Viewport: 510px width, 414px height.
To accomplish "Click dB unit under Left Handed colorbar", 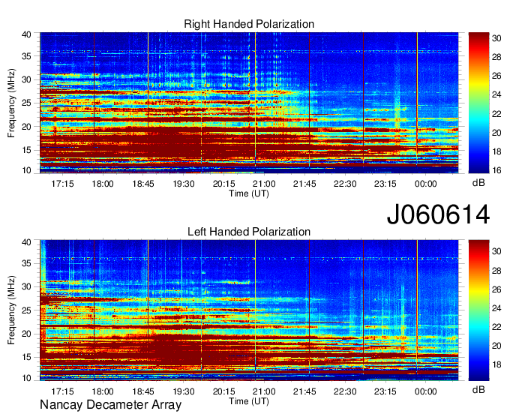I will [x=478, y=389].
